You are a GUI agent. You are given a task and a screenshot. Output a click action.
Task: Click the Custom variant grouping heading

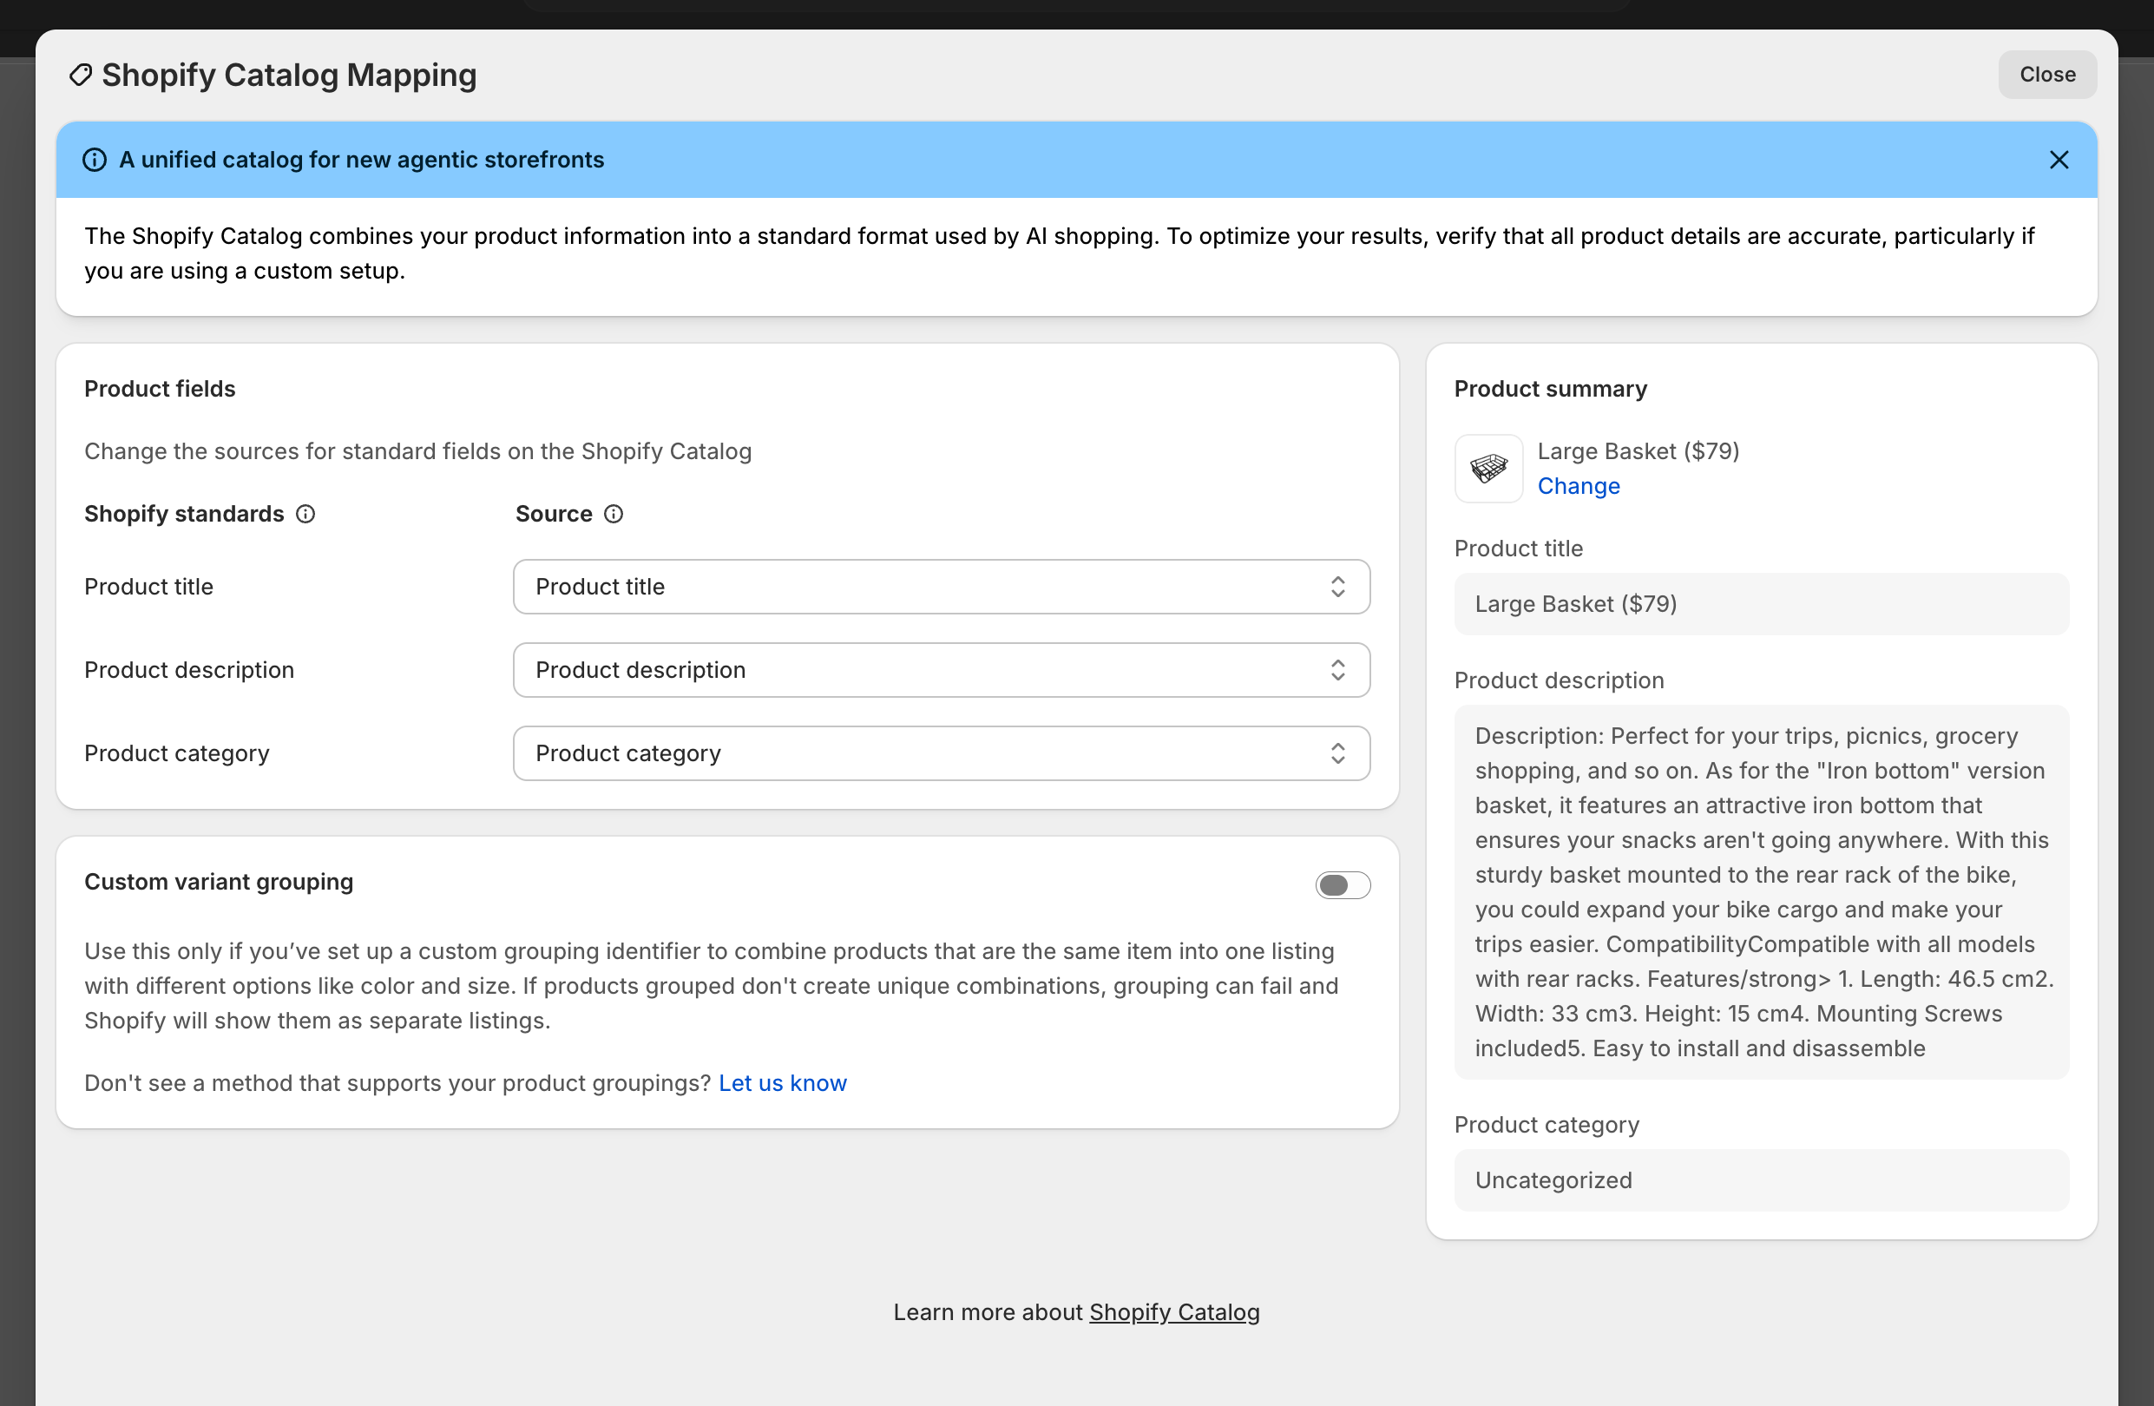coord(219,882)
